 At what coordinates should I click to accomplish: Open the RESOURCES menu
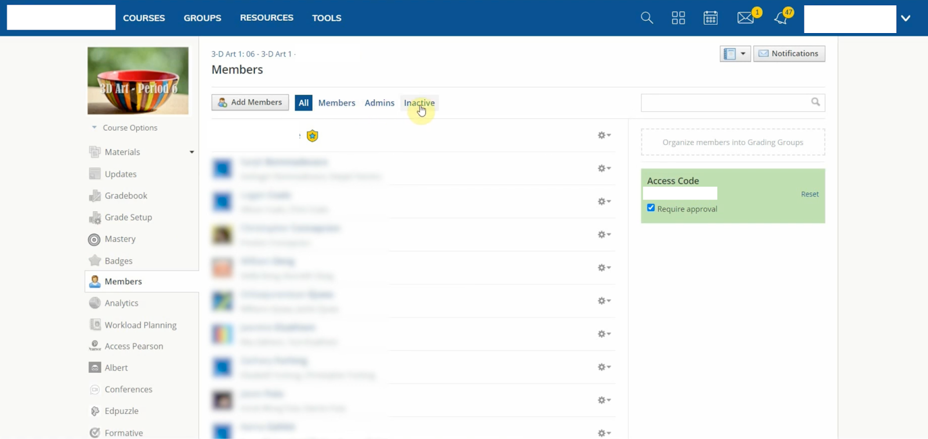point(267,18)
